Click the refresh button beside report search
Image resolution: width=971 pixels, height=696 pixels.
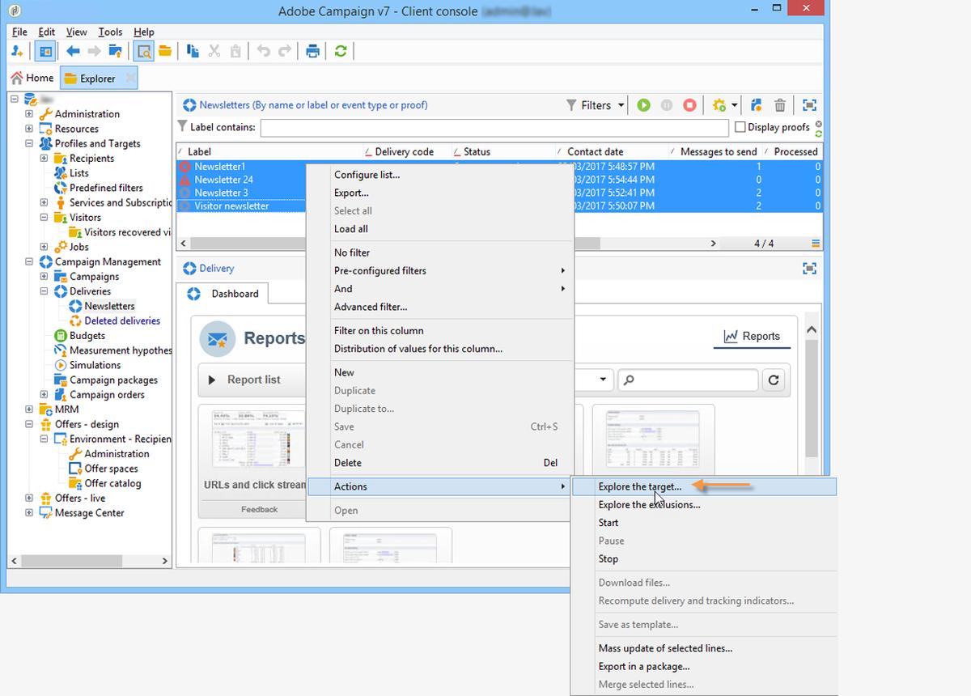click(774, 380)
